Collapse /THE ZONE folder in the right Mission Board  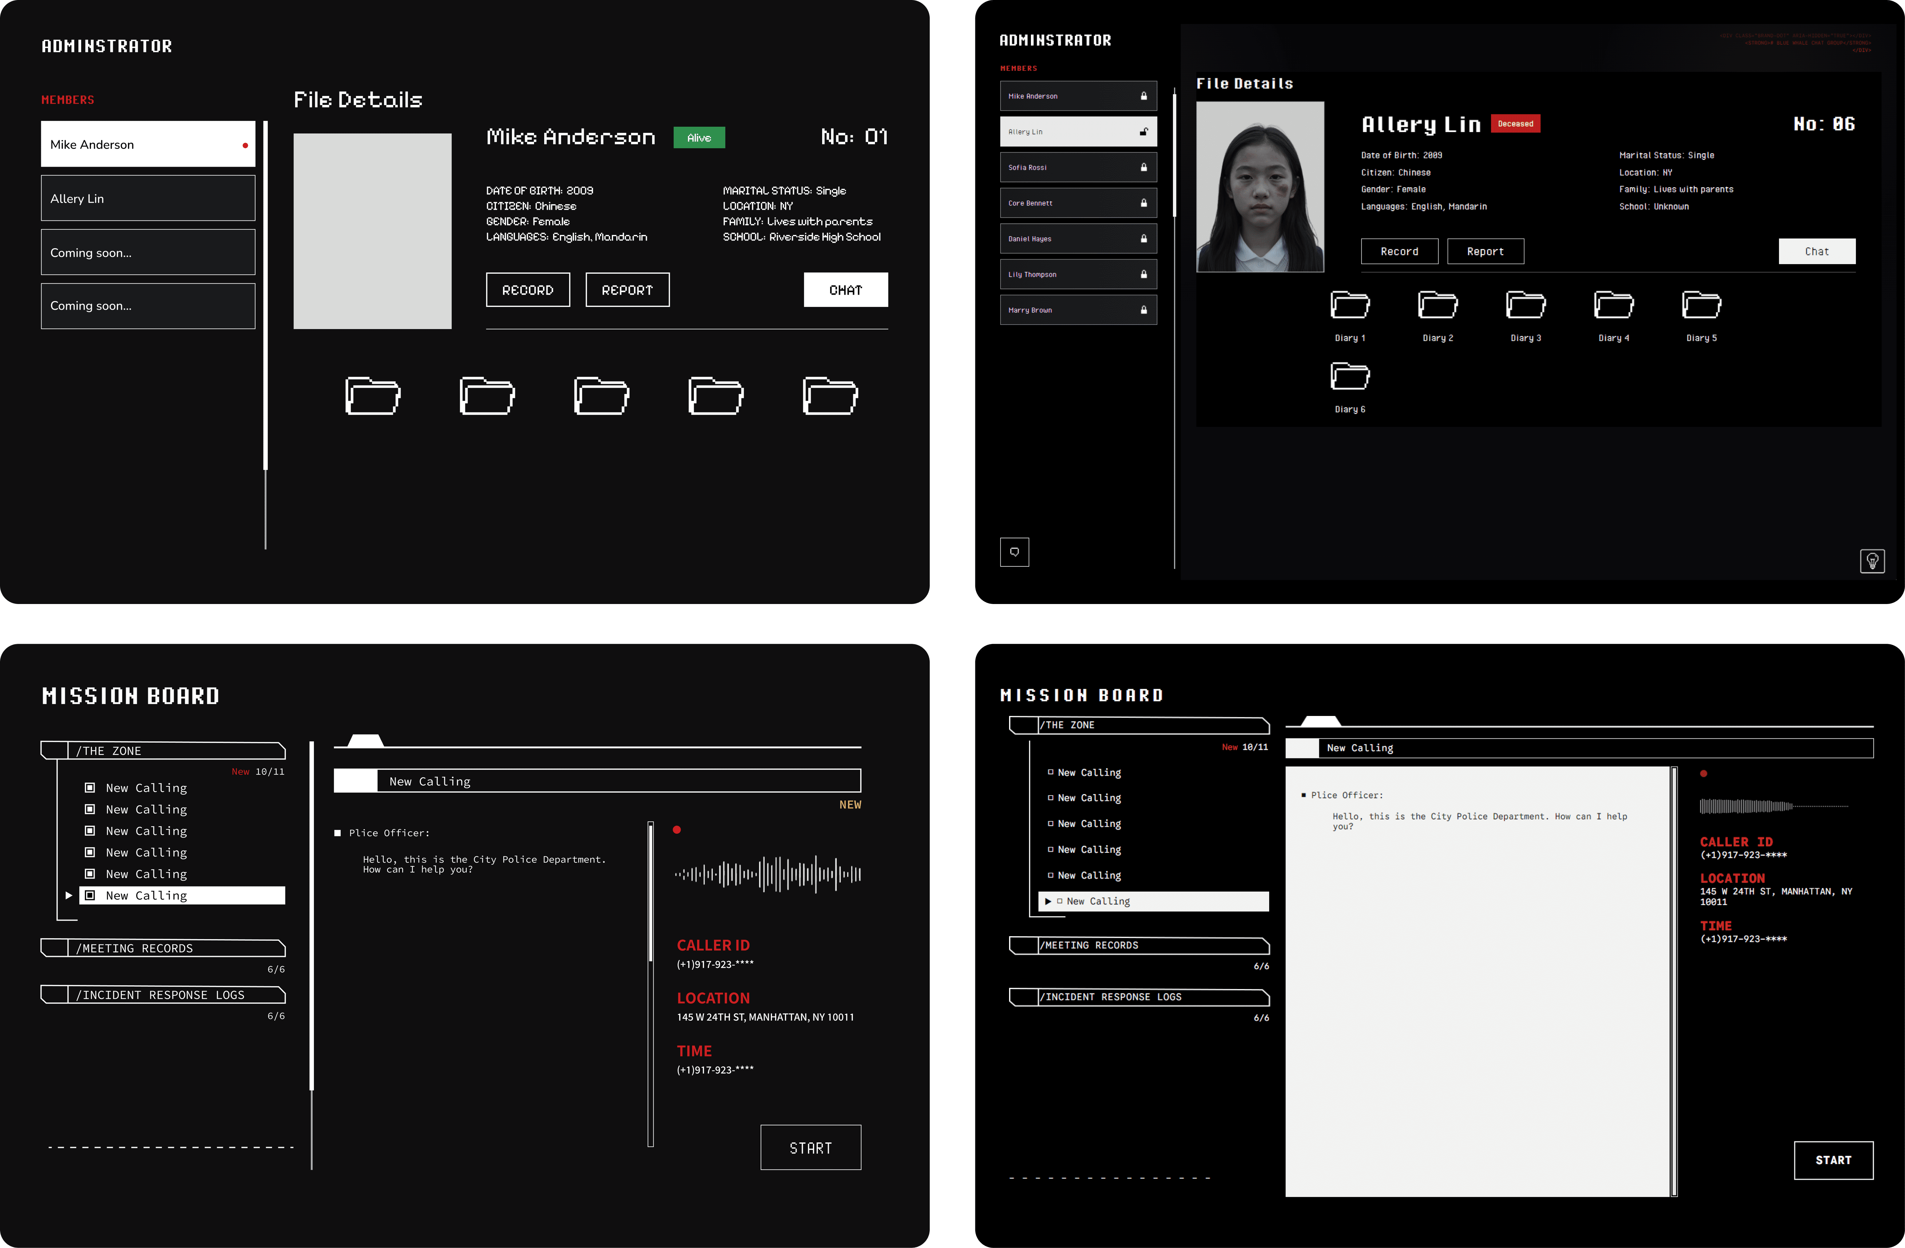[x=1139, y=725]
